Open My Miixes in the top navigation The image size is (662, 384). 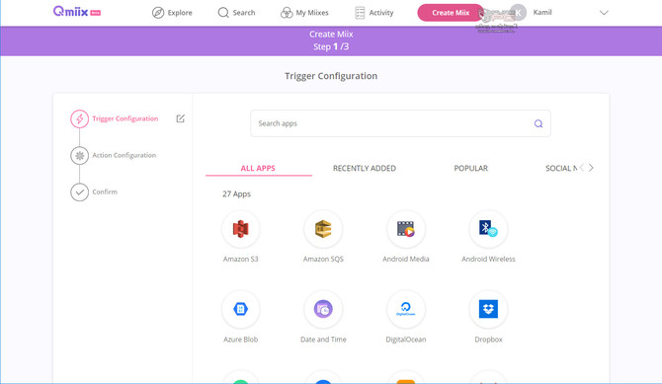[x=304, y=13]
